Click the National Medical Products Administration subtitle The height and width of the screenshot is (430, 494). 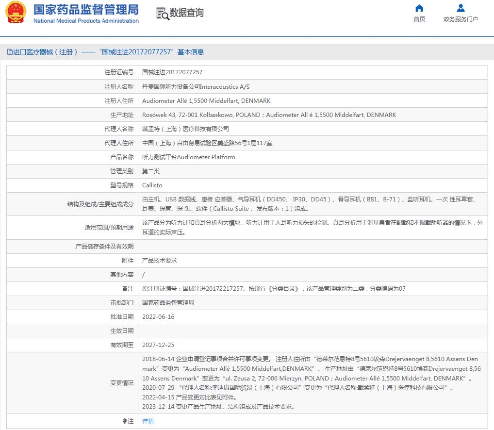(86, 21)
